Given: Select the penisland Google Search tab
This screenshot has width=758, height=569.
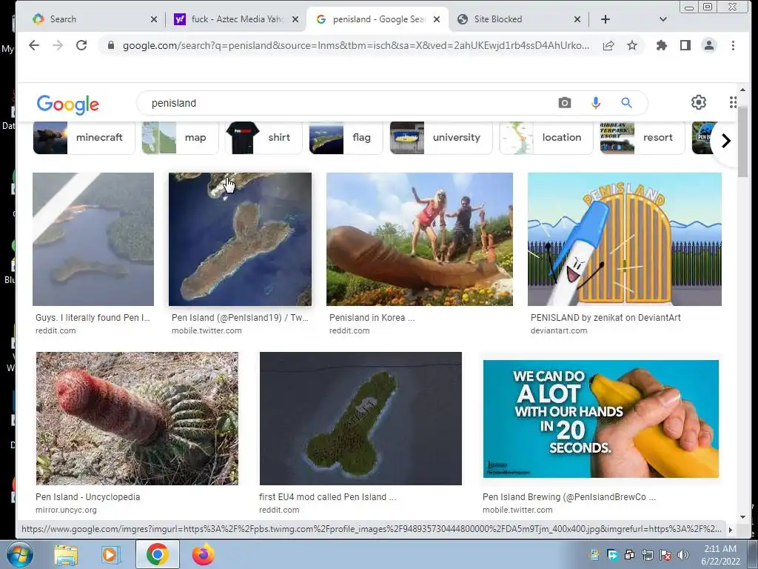Looking at the screenshot, I should tap(378, 19).
